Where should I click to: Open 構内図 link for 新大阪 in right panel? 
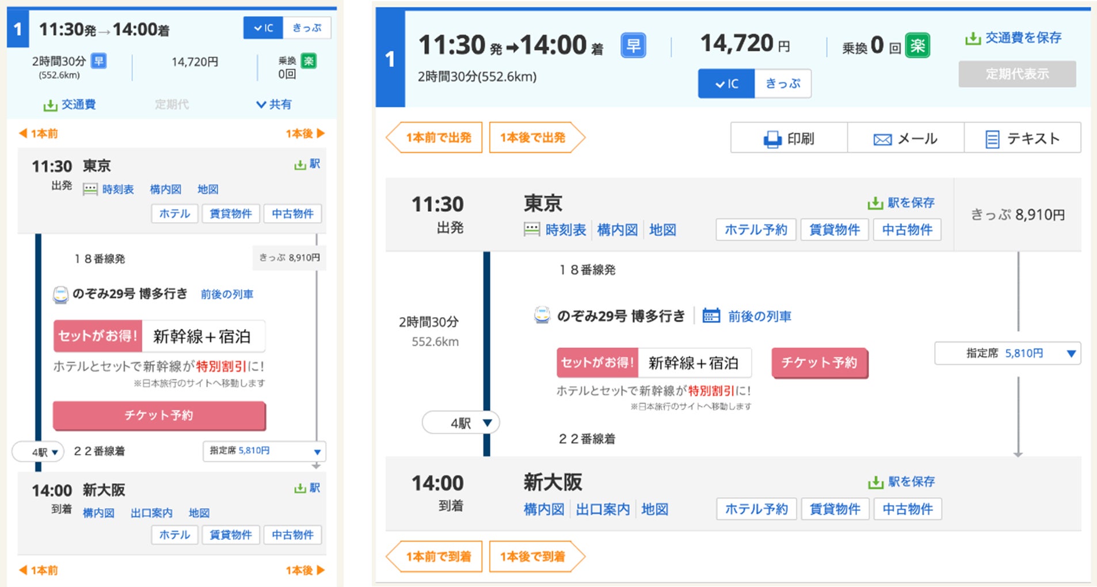543,509
